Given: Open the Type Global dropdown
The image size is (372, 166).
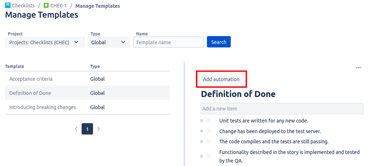Looking at the screenshot, I should [x=109, y=42].
